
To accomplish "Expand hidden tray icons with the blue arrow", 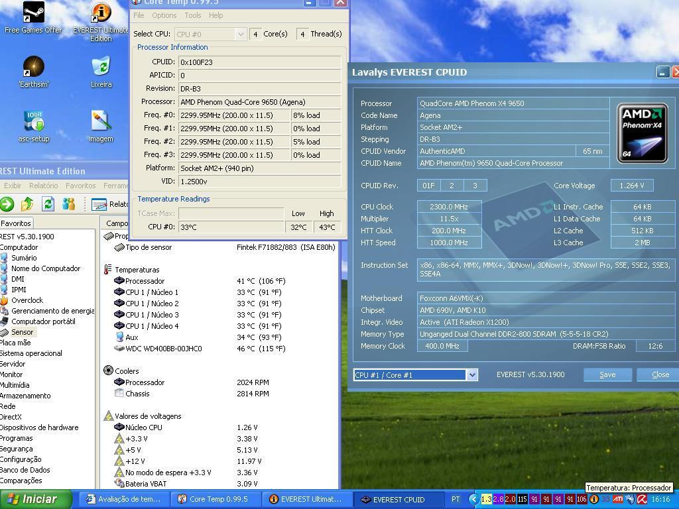I will tap(473, 499).
